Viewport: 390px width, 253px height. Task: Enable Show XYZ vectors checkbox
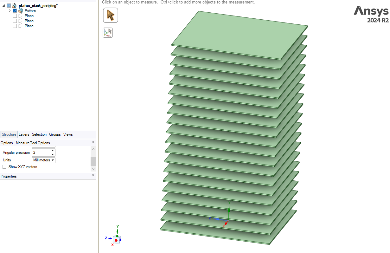(x=4, y=167)
